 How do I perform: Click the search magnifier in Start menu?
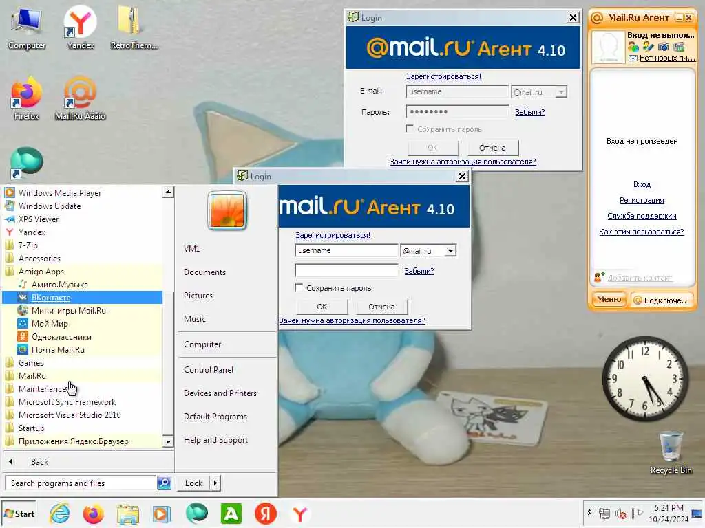point(164,483)
